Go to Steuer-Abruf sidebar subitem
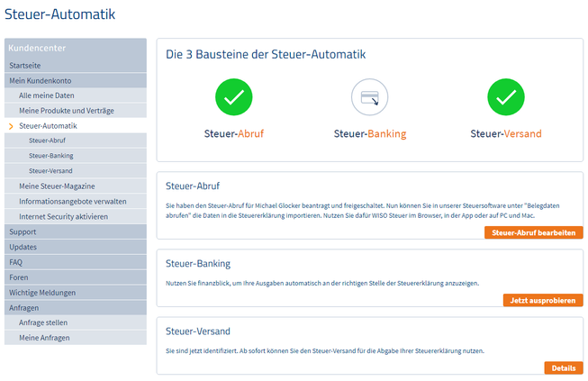 49,141
